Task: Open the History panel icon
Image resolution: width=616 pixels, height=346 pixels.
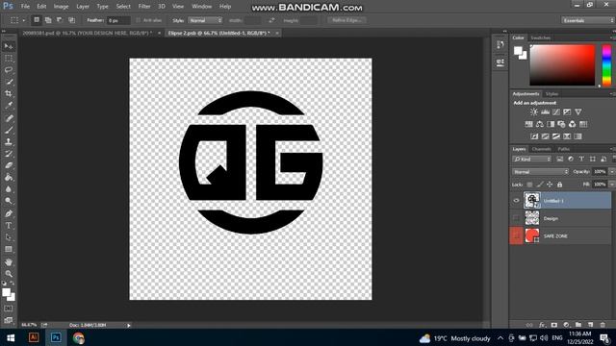Action: (500, 45)
